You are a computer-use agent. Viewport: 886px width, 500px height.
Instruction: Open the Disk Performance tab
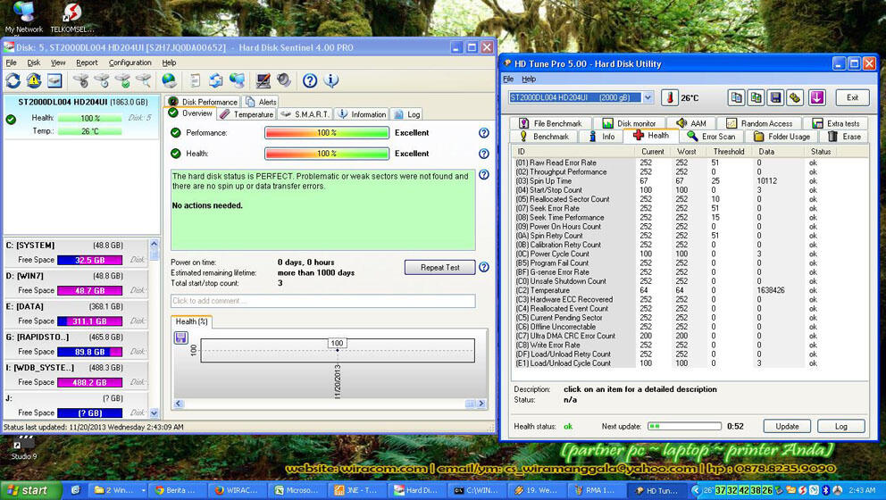pos(203,102)
